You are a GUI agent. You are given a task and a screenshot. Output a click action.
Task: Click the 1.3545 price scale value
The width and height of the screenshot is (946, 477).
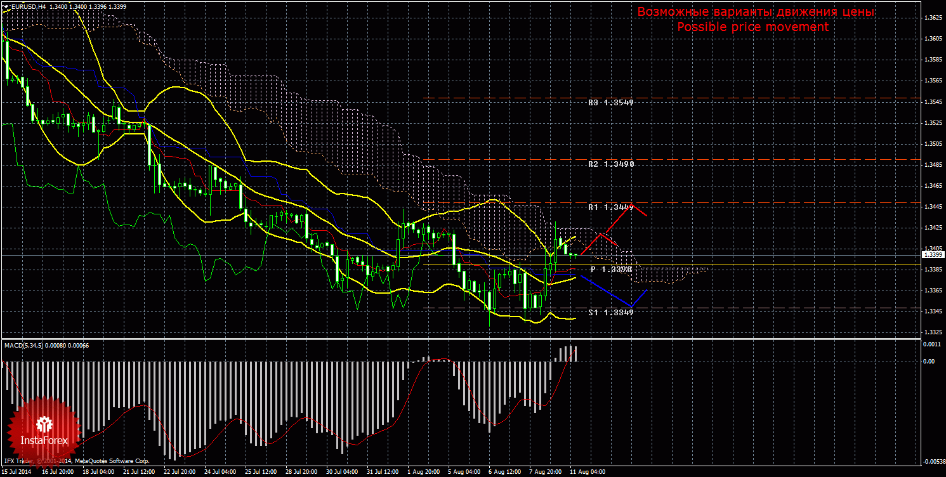point(932,101)
